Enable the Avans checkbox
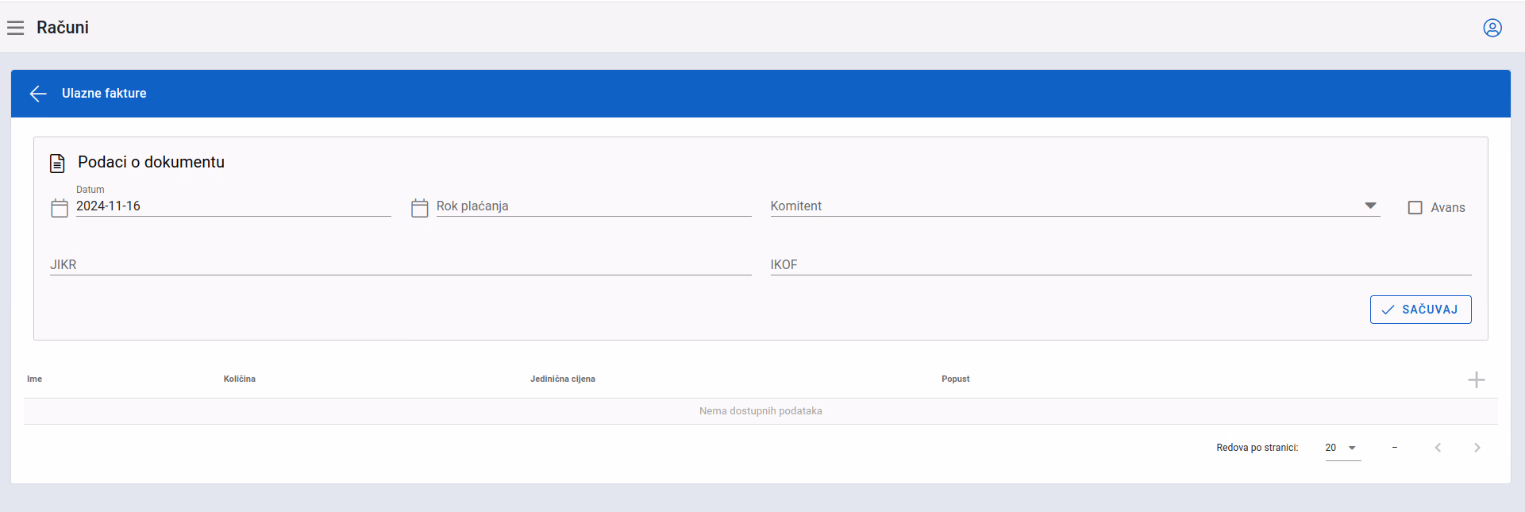Screen dimensions: 1525x512 tap(1415, 207)
